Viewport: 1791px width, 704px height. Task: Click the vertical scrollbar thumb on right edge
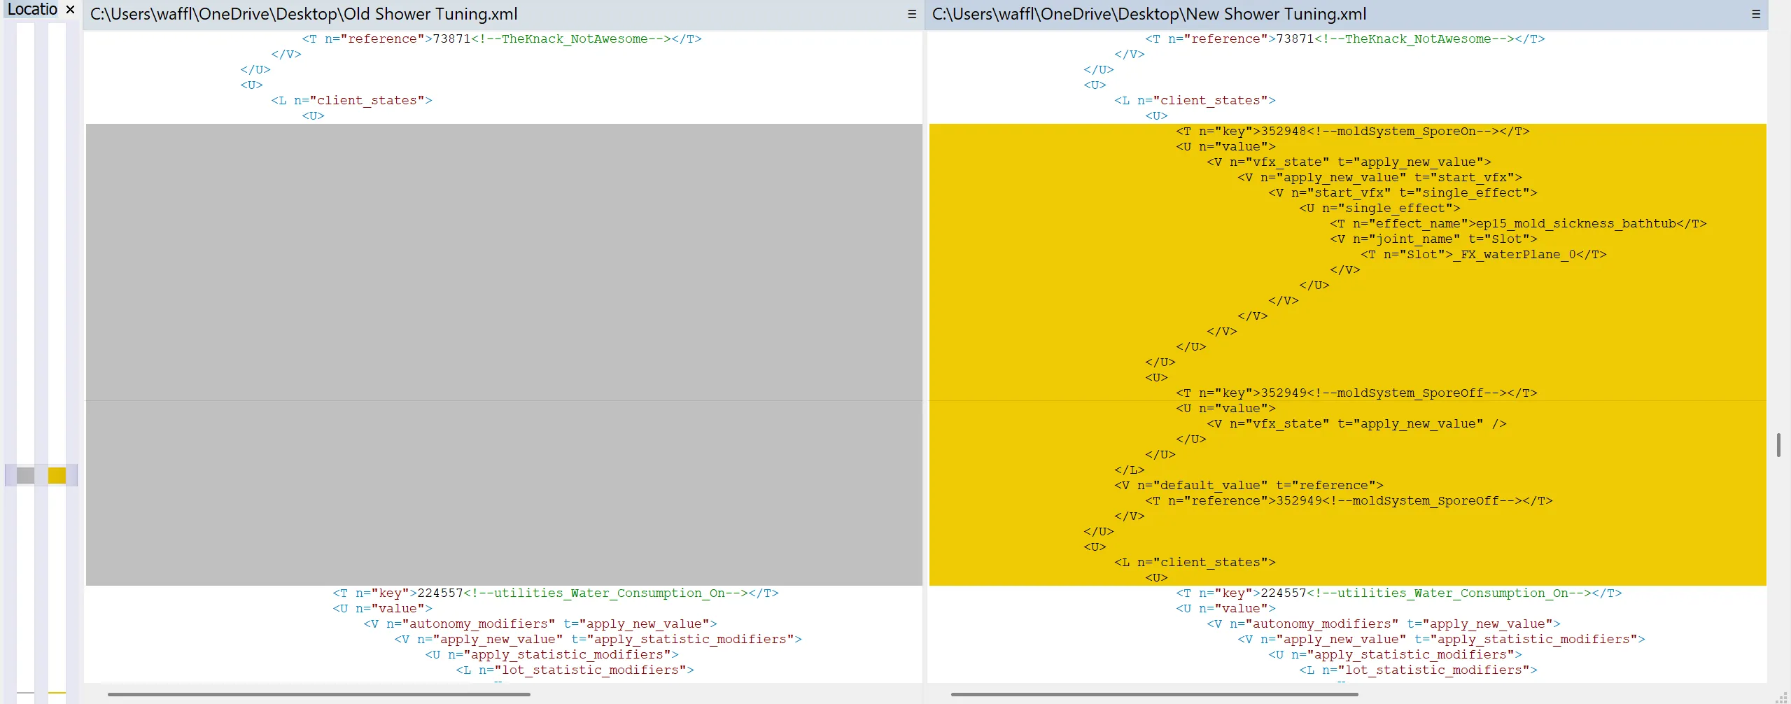click(x=1778, y=444)
